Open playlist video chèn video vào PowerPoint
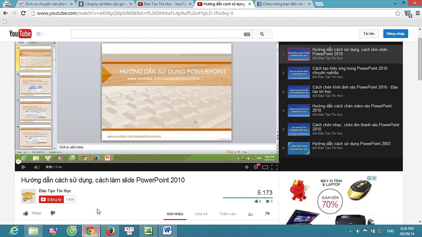This screenshot has width=422, height=237. click(x=341, y=110)
